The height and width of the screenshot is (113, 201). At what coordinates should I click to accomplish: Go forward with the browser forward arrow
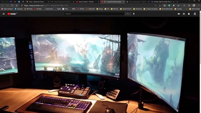pos(7,6)
